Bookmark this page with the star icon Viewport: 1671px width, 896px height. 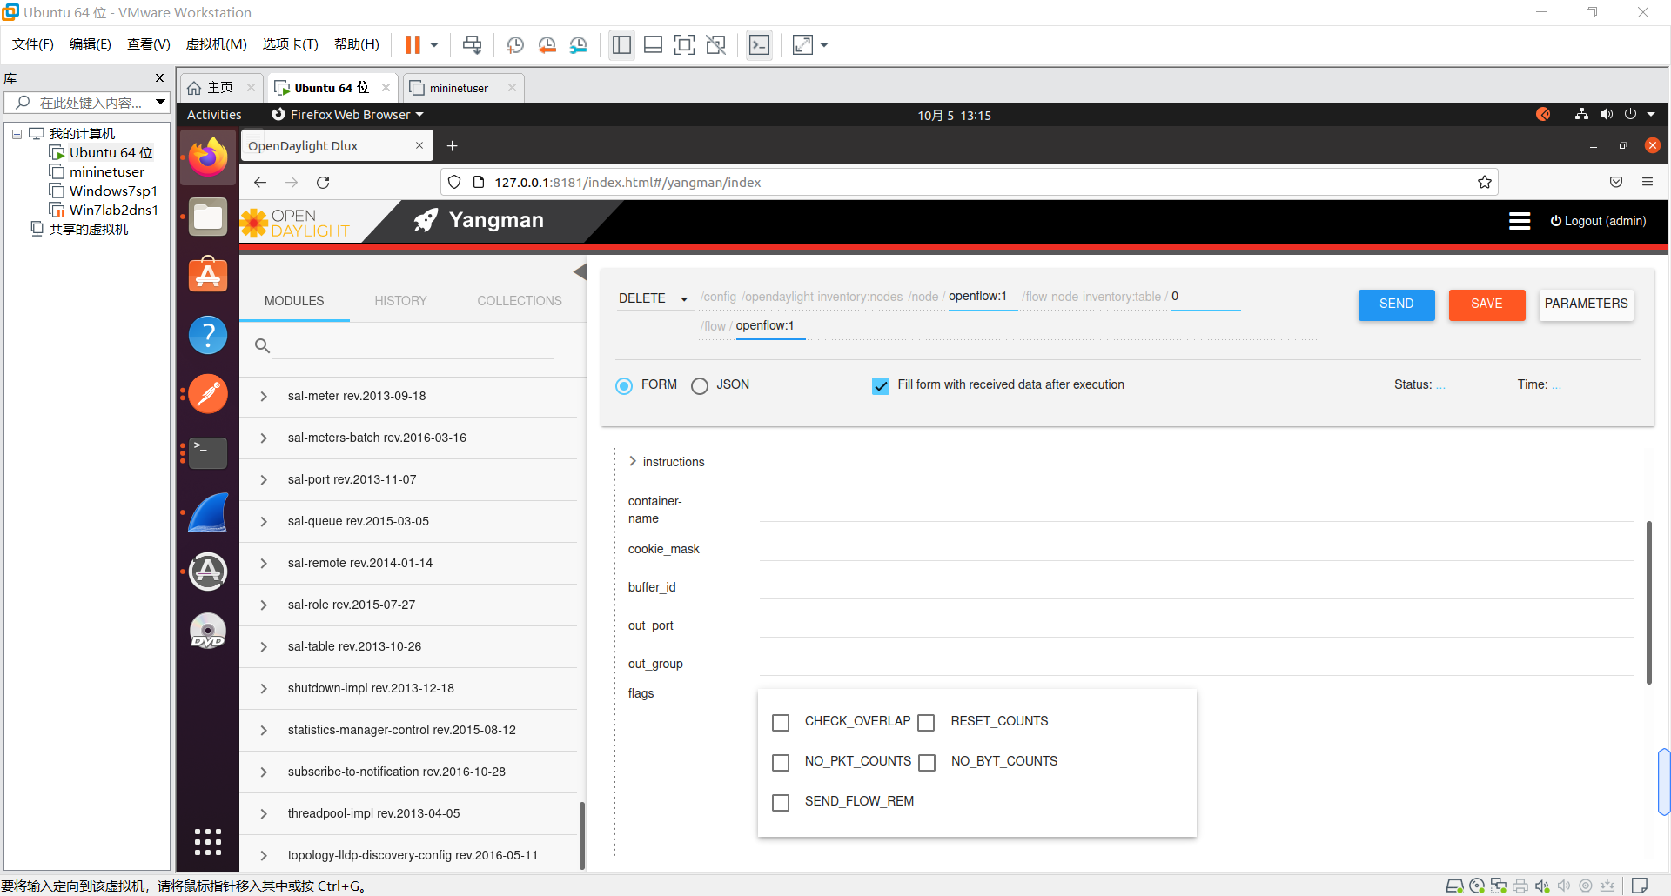click(1485, 183)
